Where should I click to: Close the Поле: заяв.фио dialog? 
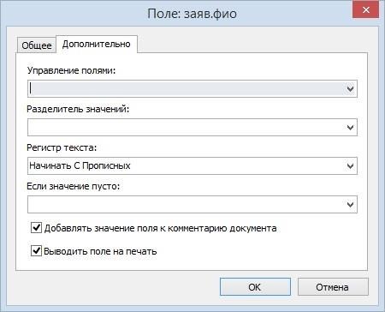(366, 9)
